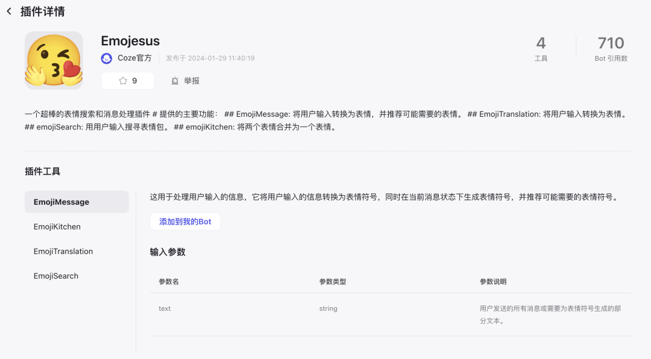Screen dimensions: 651x359
Task: Click the 添加到我的Bot button
Action: (x=185, y=222)
